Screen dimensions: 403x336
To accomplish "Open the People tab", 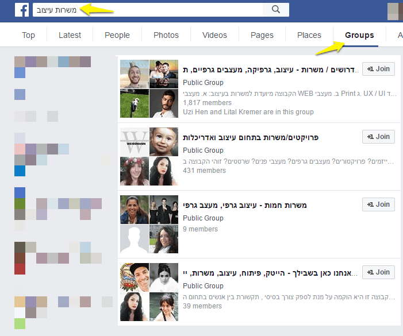I will (117, 35).
